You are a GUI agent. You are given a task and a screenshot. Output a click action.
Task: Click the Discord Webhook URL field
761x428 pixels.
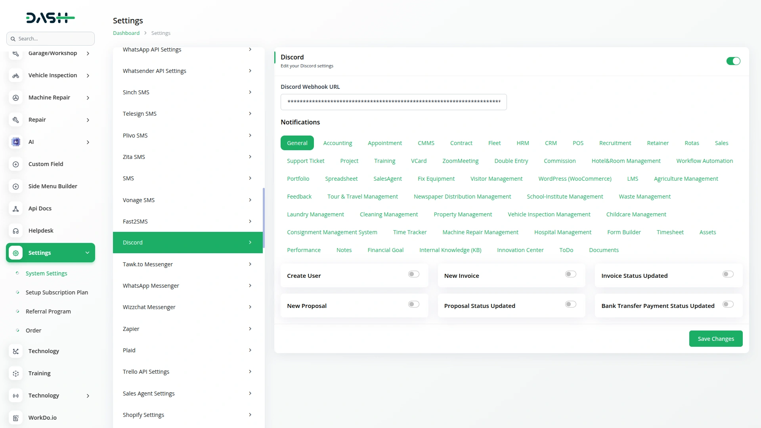tap(393, 102)
